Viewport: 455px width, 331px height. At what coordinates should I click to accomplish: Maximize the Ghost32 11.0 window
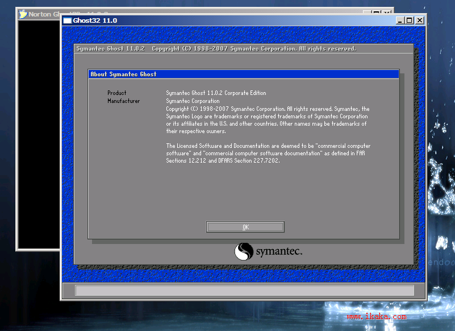click(x=410, y=20)
